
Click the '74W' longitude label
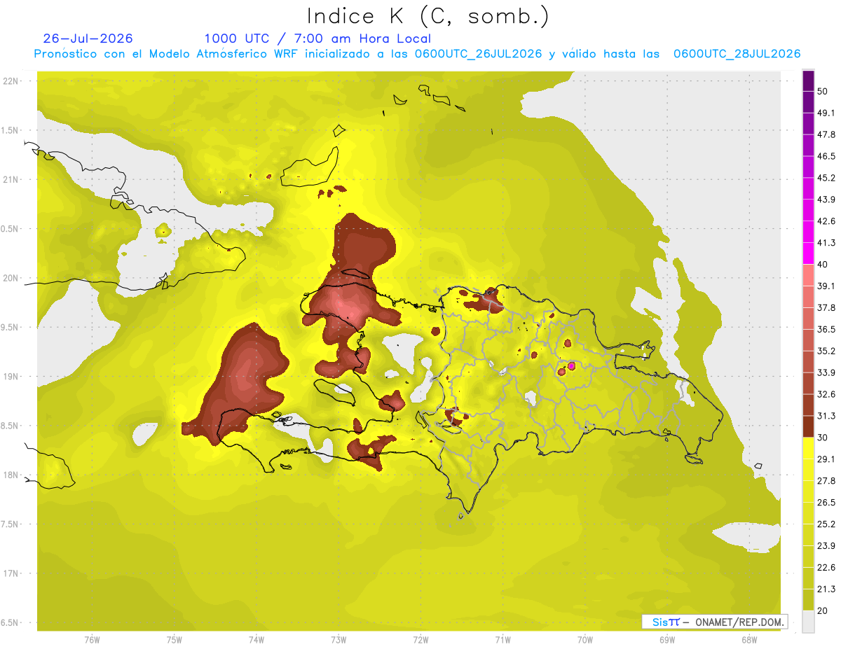[x=256, y=640]
